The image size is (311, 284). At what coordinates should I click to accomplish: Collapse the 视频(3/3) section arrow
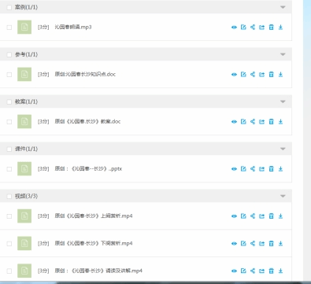[x=283, y=196]
